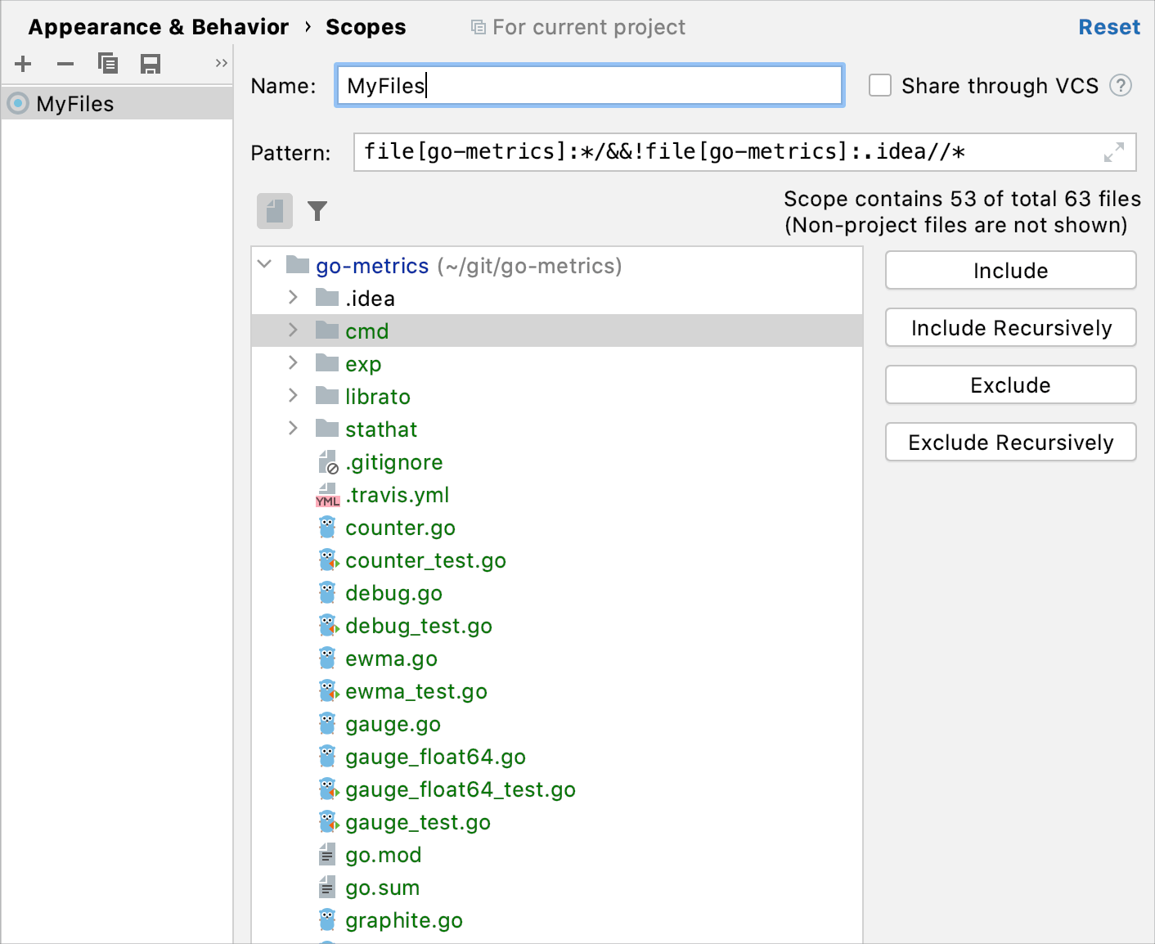Toggle the filter funnel for shown files
This screenshot has height=944, width=1155.
[x=317, y=211]
